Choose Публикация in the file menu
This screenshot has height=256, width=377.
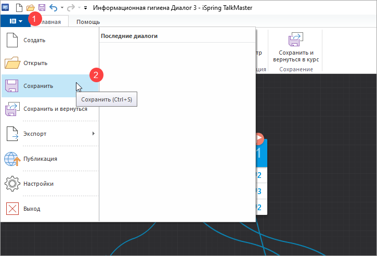click(50, 159)
